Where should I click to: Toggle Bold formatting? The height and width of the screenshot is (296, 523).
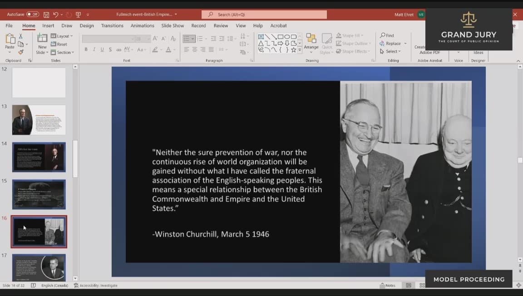coord(86,49)
